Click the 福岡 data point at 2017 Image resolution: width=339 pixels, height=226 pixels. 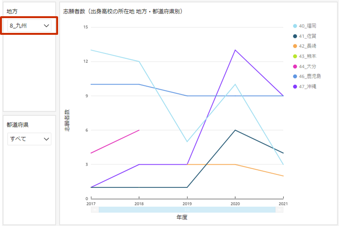[90, 50]
